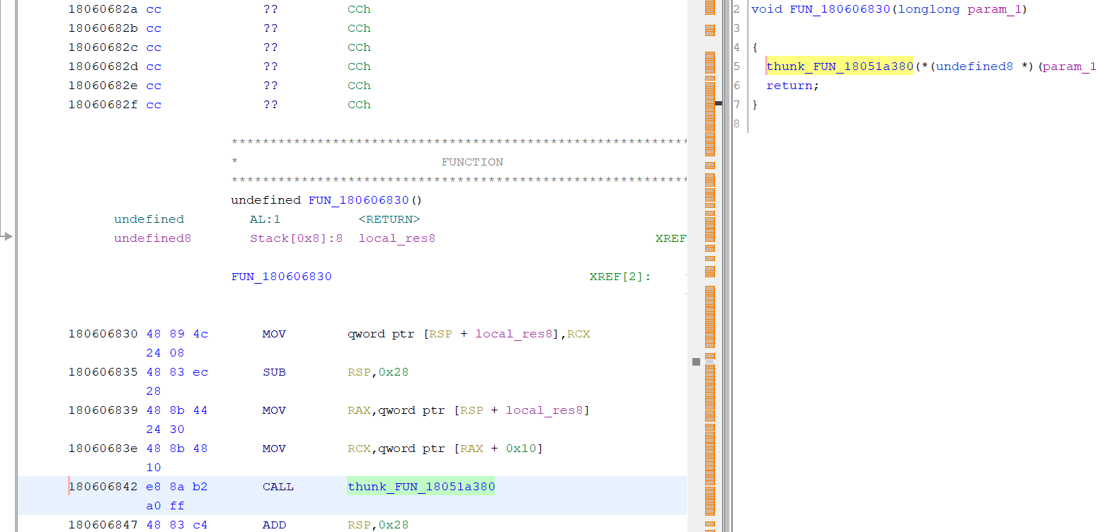Click the undefined8 data type of local_res8

(153, 238)
